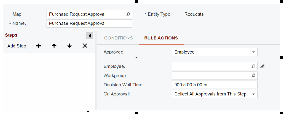Select the Rule Actions tab
Image resolution: width=284 pixels, height=114 pixels.
tap(161, 38)
